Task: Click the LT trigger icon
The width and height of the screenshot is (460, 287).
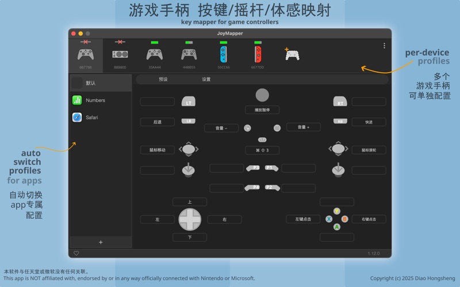Action: (x=189, y=102)
